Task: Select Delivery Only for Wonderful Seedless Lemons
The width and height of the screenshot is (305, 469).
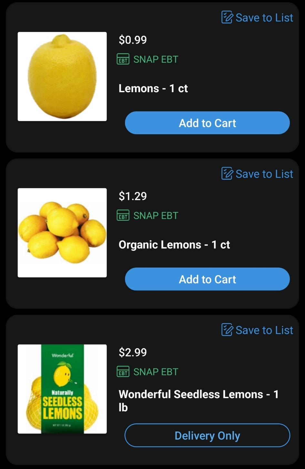Action: [207, 435]
